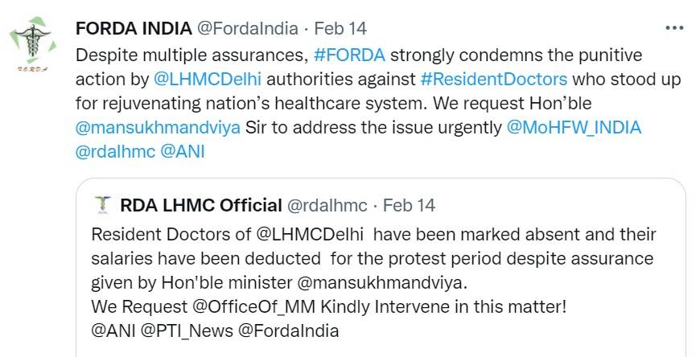Click the blue @rdalhmc mention
This screenshot has height=357, width=700.
point(114,150)
